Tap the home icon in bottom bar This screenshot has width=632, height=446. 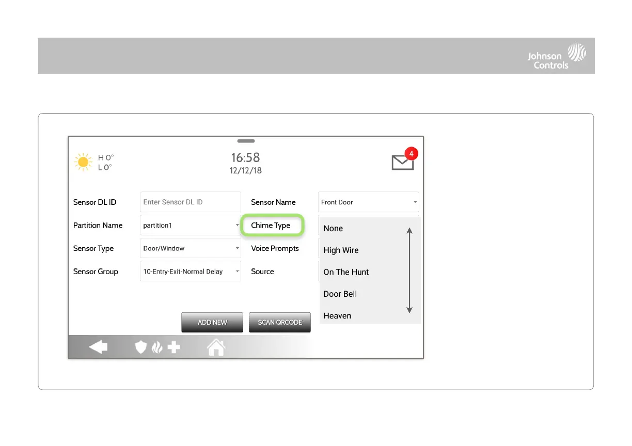pyautogui.click(x=216, y=347)
